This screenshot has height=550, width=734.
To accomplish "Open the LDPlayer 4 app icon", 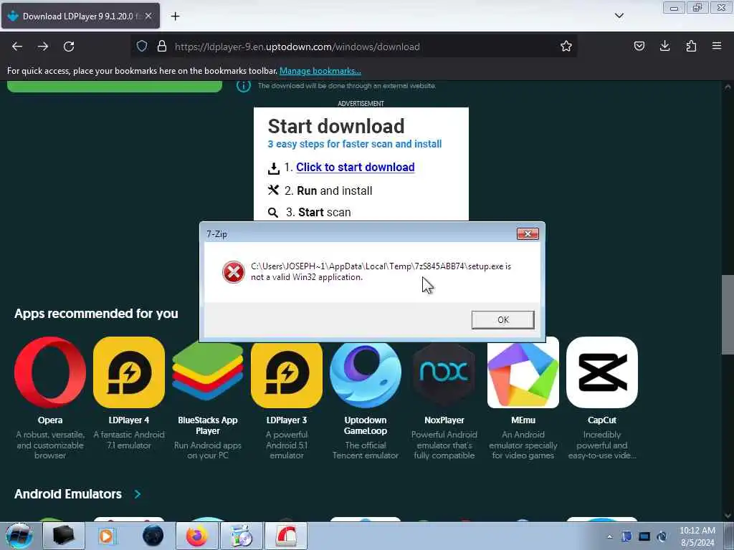I will click(129, 372).
